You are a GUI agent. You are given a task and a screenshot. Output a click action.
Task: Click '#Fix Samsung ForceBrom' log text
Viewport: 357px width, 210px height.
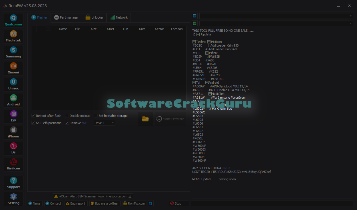pyautogui.click(x=228, y=97)
